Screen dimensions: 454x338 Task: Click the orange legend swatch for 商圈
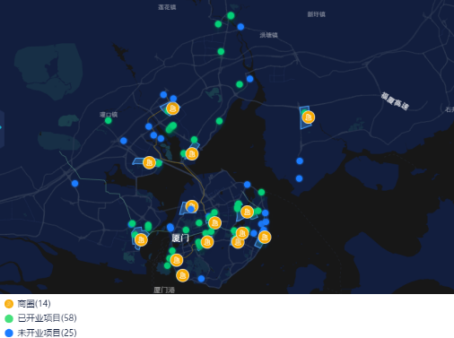pyautogui.click(x=9, y=304)
